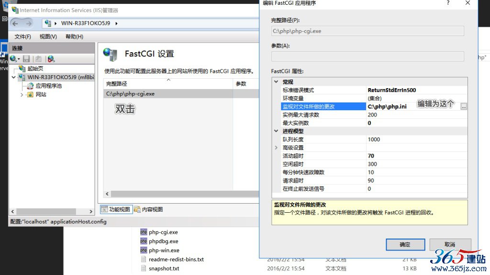Click the 完整路径(P) path field
The height and width of the screenshot is (275, 490).
367,31
